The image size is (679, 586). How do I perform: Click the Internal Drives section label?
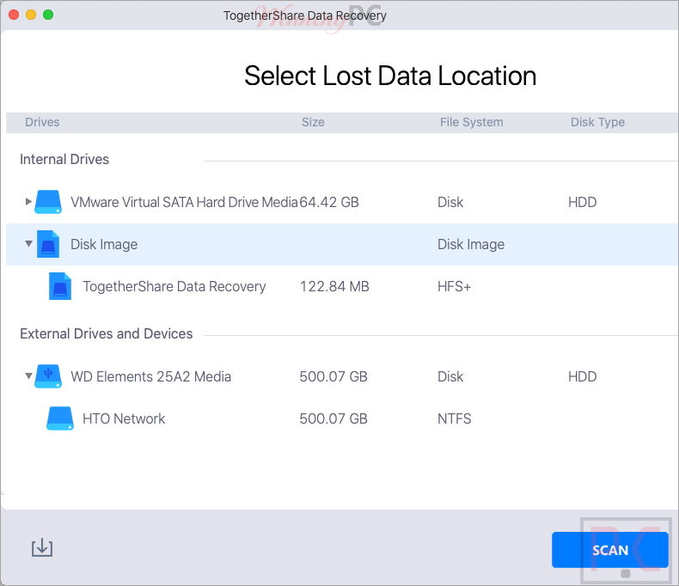click(64, 159)
